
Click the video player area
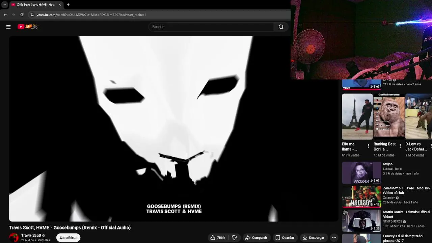173,129
